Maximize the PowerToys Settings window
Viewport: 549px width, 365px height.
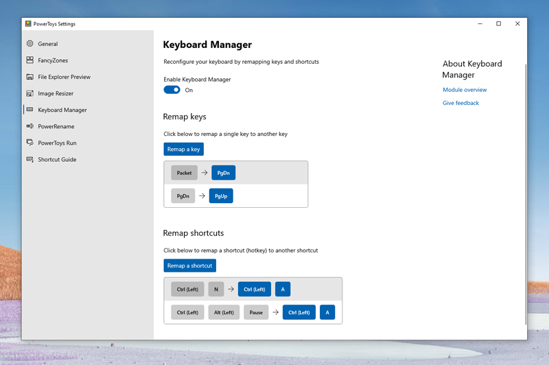(x=498, y=24)
